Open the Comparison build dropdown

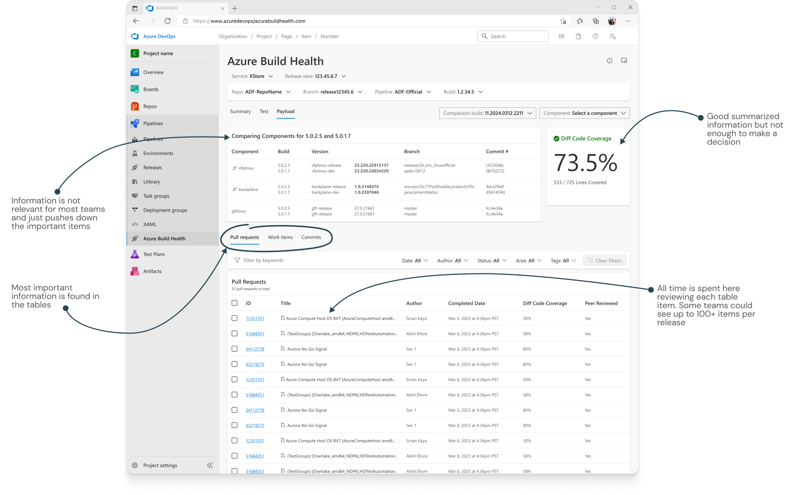click(487, 113)
